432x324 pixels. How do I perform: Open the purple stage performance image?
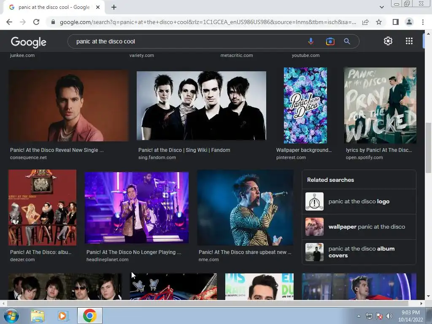(x=137, y=208)
